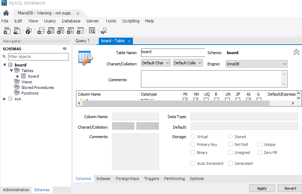302x194 pixels.
Task: Open the Database menu
Action: point(71,21)
